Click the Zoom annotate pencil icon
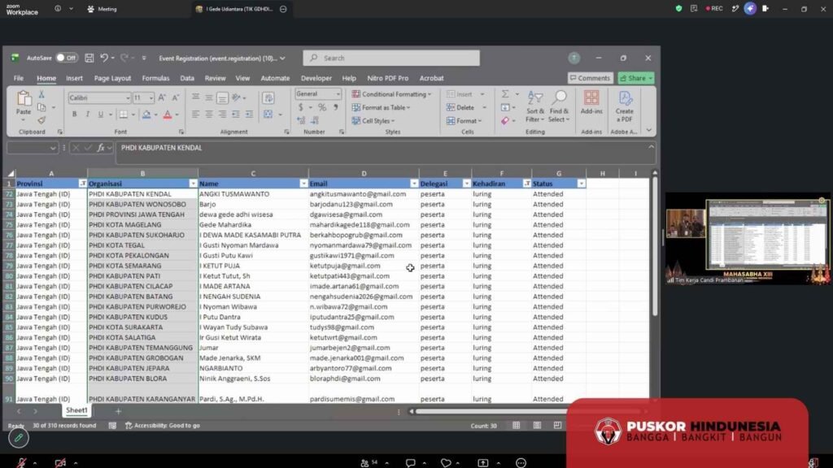This screenshot has height=468, width=833. click(19, 438)
